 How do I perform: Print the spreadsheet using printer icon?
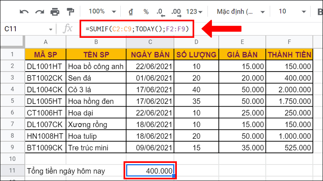pos(55,11)
